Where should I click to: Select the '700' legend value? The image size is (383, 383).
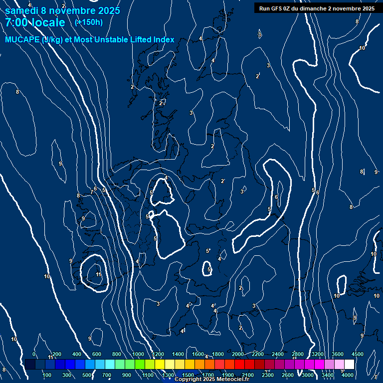[107, 375]
